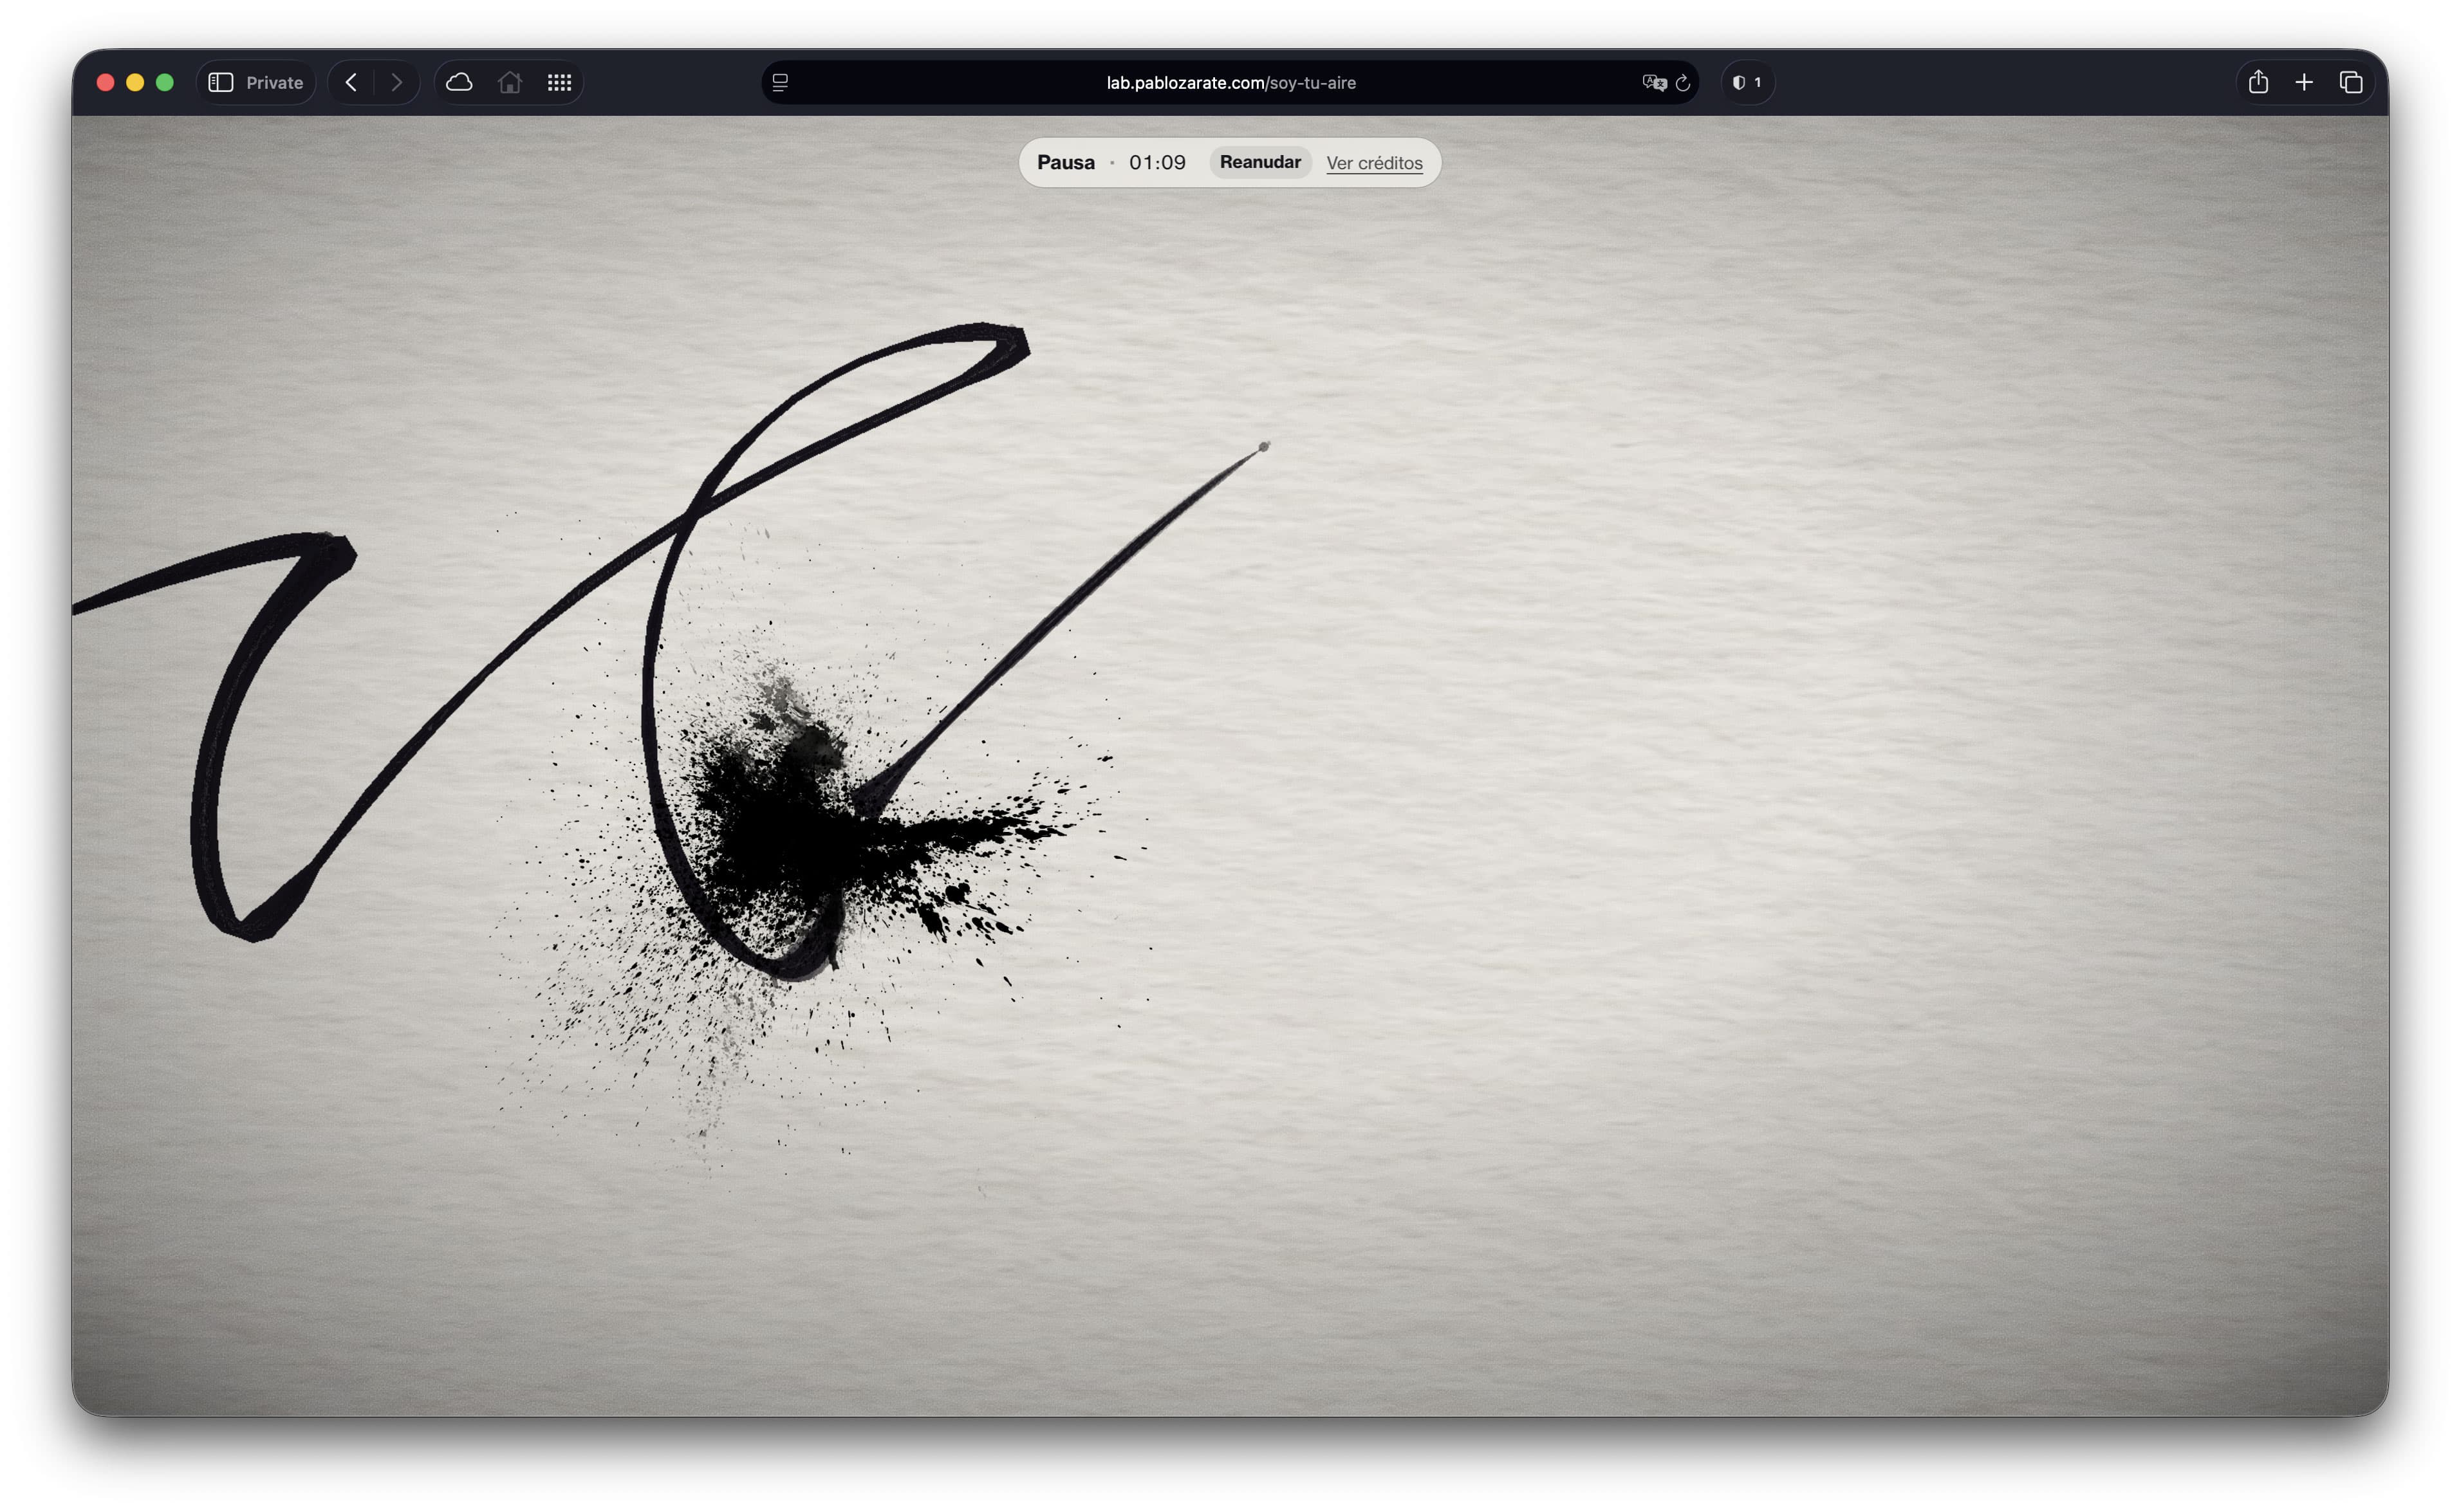Open the page menu reader icon
Viewport: 2461px width, 1512px height.
tap(780, 83)
